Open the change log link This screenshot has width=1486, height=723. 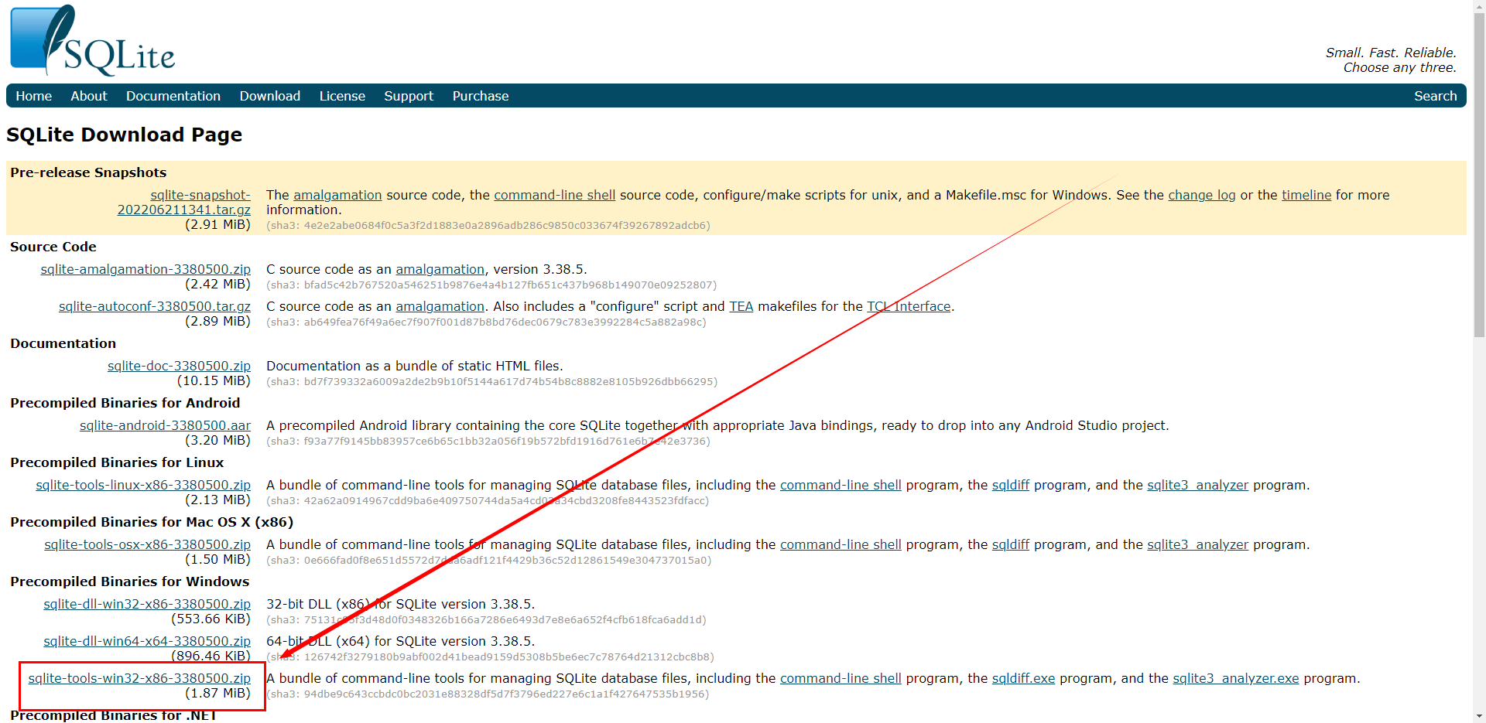[1202, 195]
